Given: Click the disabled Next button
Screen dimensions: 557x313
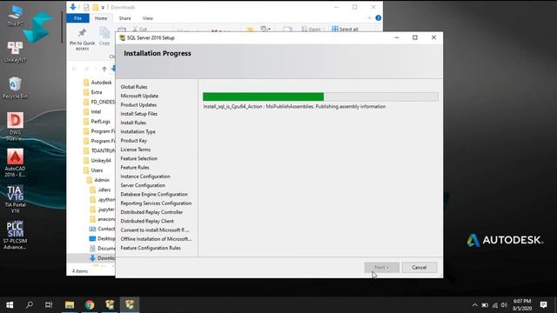Looking at the screenshot, I should pyautogui.click(x=382, y=268).
